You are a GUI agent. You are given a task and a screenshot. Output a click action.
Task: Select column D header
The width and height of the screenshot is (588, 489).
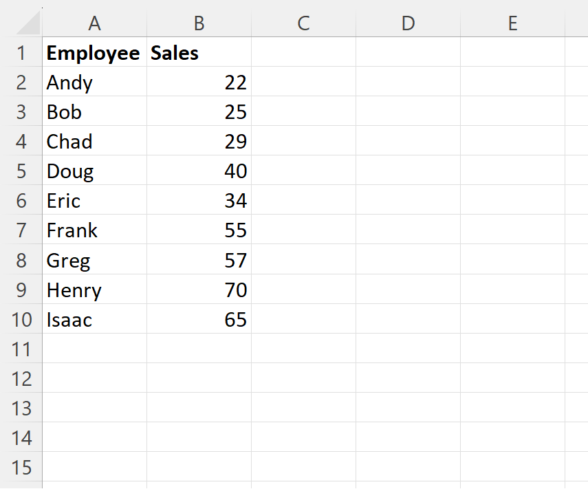pyautogui.click(x=408, y=23)
